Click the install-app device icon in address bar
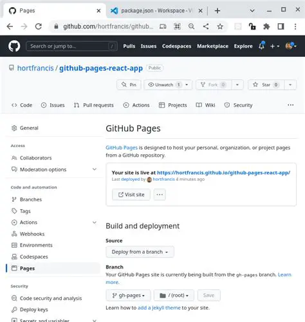Image resolution: width=305 pixels, height=322 pixels. pyautogui.click(x=163, y=26)
